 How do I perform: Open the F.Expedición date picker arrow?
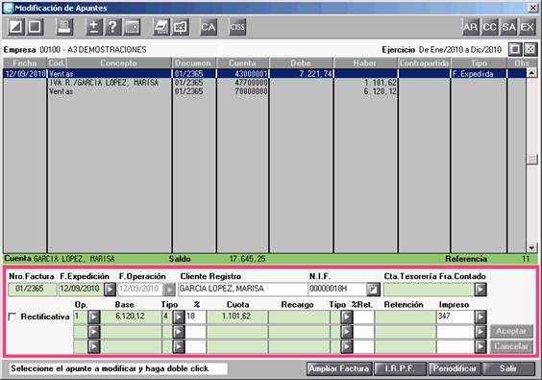click(110, 290)
